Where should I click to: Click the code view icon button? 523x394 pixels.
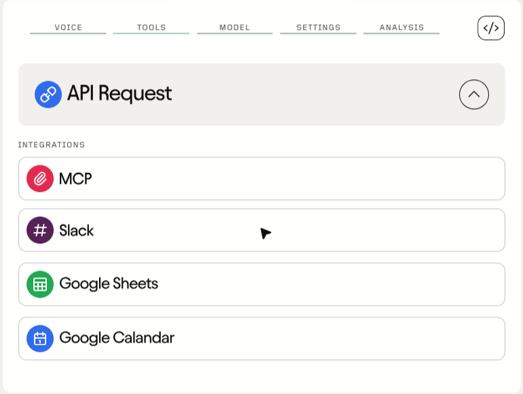point(491,28)
